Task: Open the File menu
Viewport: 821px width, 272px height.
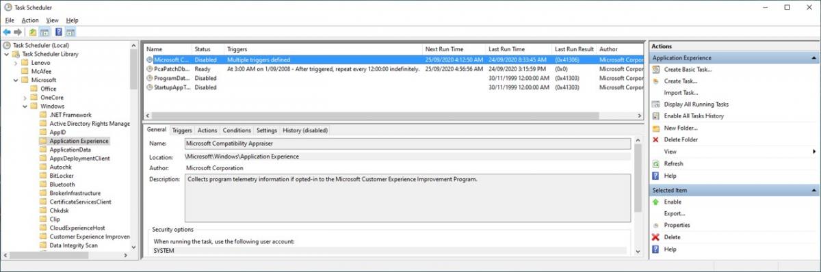Action: 10,21
